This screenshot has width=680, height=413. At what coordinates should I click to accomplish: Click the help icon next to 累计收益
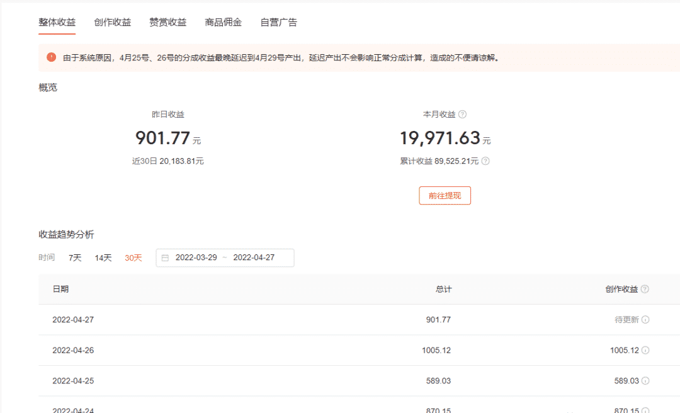[485, 161]
